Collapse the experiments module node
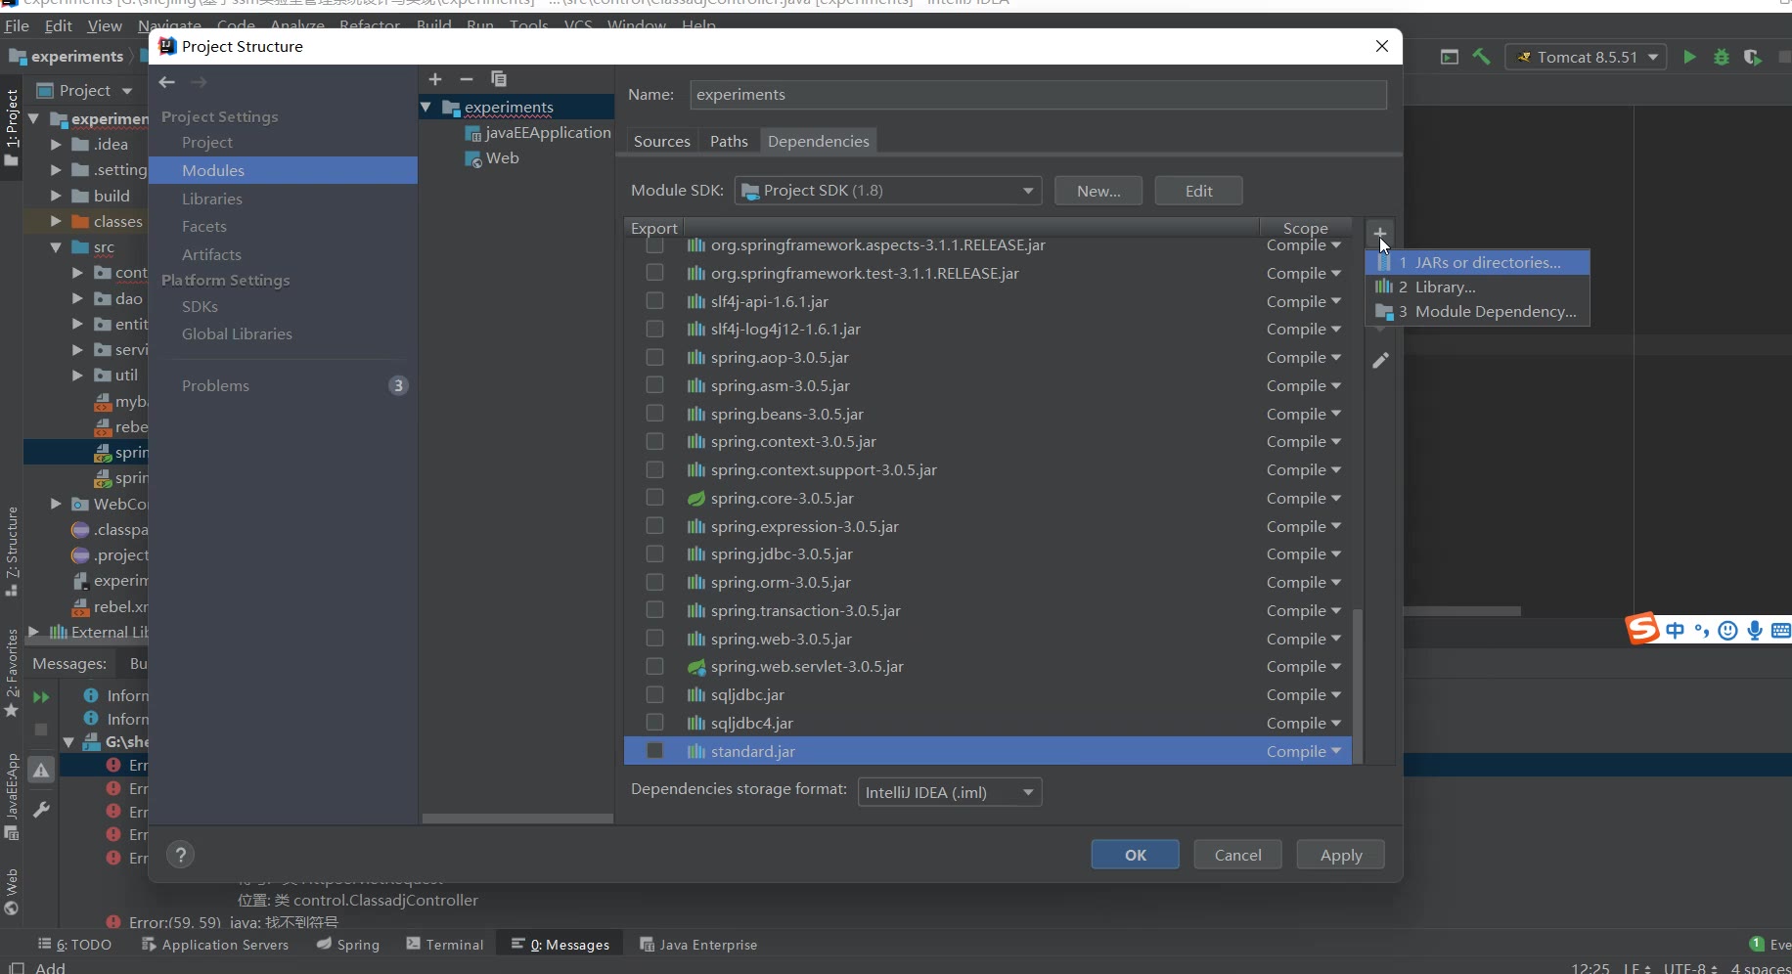The width and height of the screenshot is (1792, 974). [426, 107]
